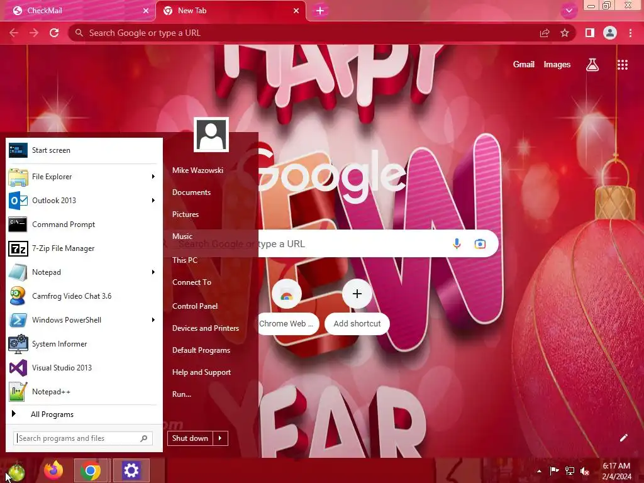The image size is (644, 483).
Task: Reload the current page
Action: pyautogui.click(x=54, y=33)
